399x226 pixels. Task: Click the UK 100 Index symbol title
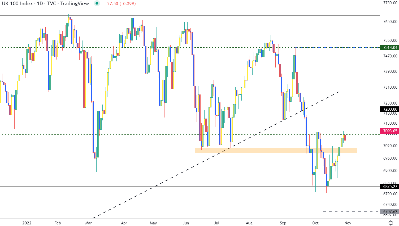pyautogui.click(x=18, y=3)
